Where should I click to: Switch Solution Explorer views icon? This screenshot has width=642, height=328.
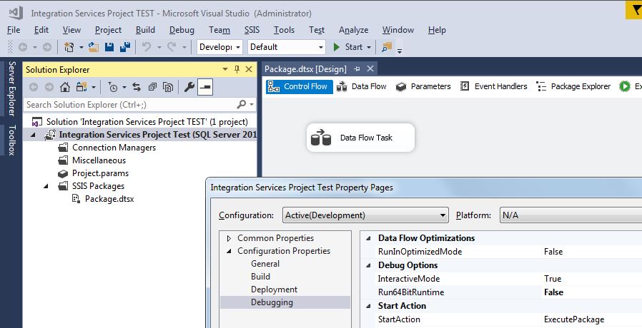pyautogui.click(x=82, y=87)
